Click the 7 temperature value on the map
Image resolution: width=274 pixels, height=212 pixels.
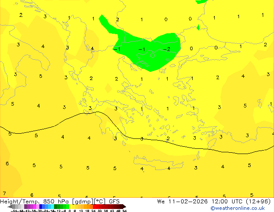(4, 193)
